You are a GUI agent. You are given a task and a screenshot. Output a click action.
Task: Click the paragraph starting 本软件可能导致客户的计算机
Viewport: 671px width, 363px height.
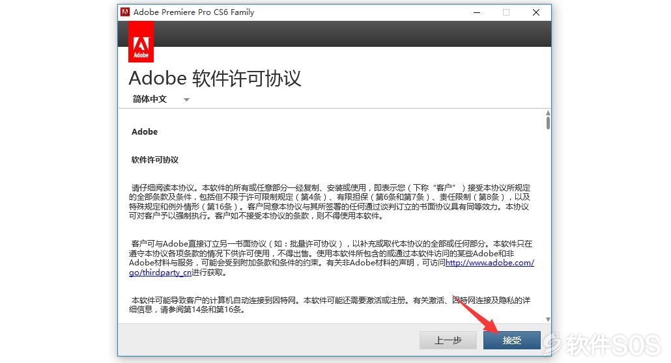click(330, 305)
